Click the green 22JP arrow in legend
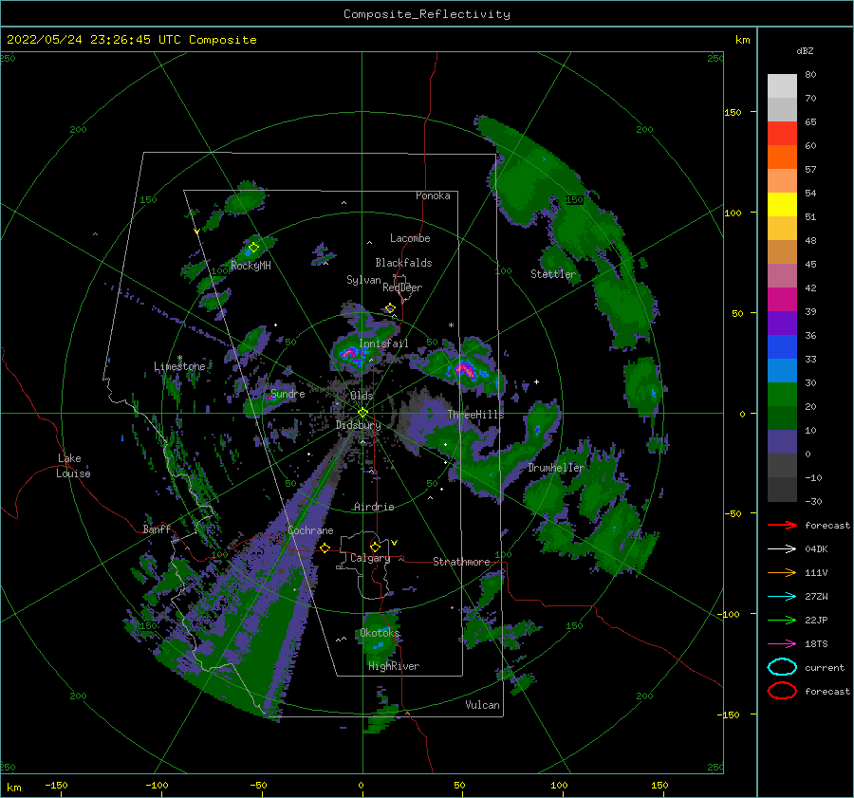Screen dimensions: 854x798 pos(782,620)
